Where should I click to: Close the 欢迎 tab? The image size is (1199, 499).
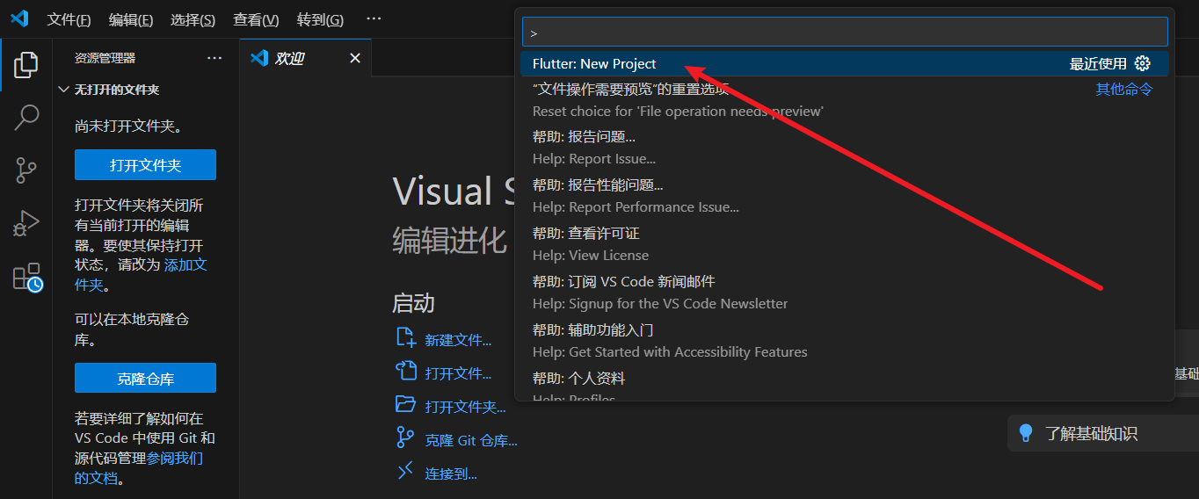pos(355,58)
